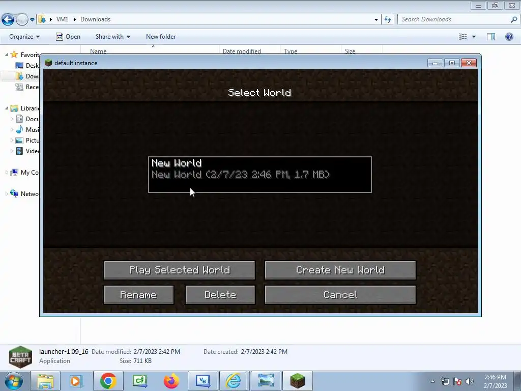
Task: Click the grass block icon in default instance title bar
Action: (48, 63)
